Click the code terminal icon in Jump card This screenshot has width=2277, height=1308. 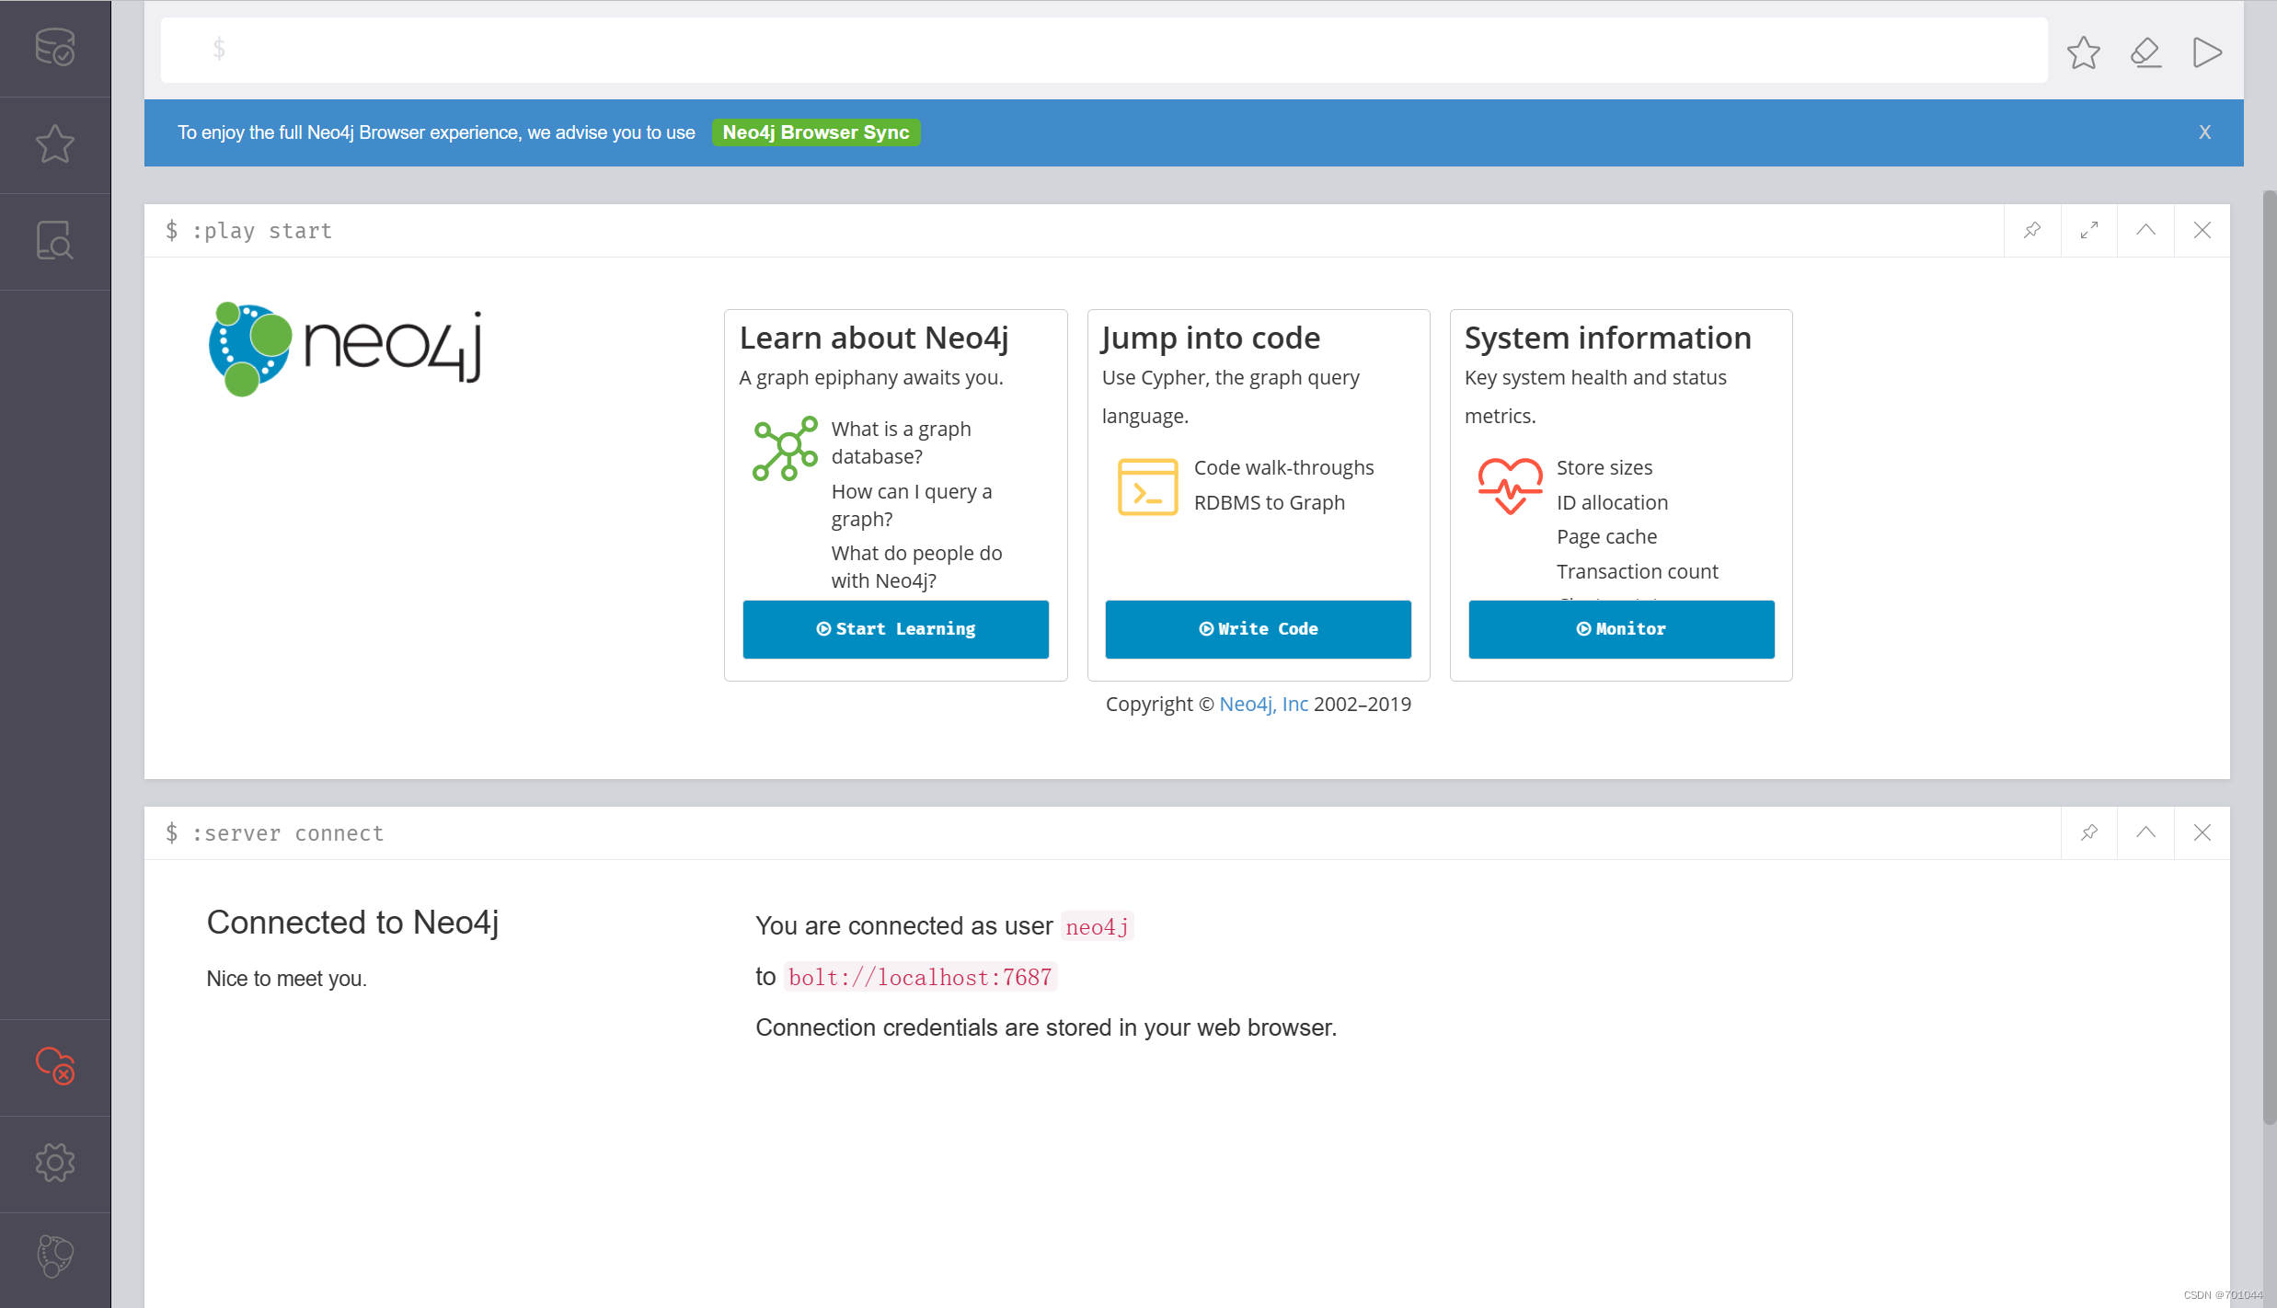tap(1147, 487)
